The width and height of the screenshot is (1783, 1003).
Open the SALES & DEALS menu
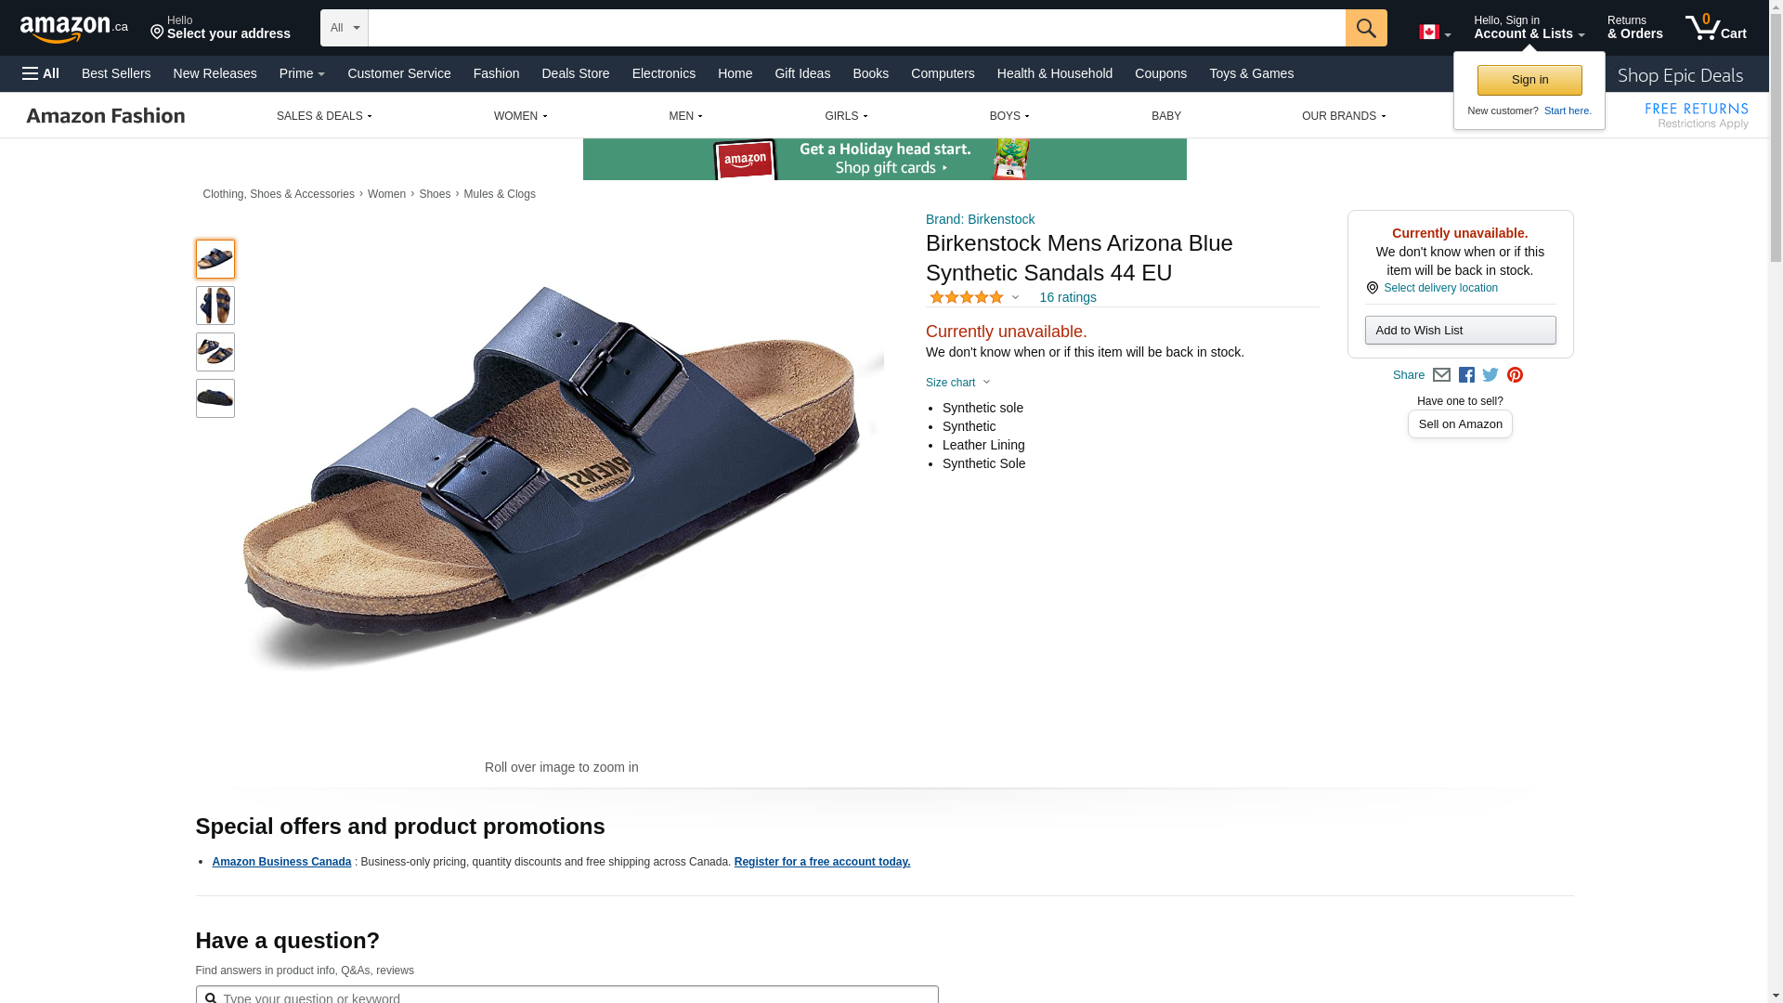tap(324, 116)
